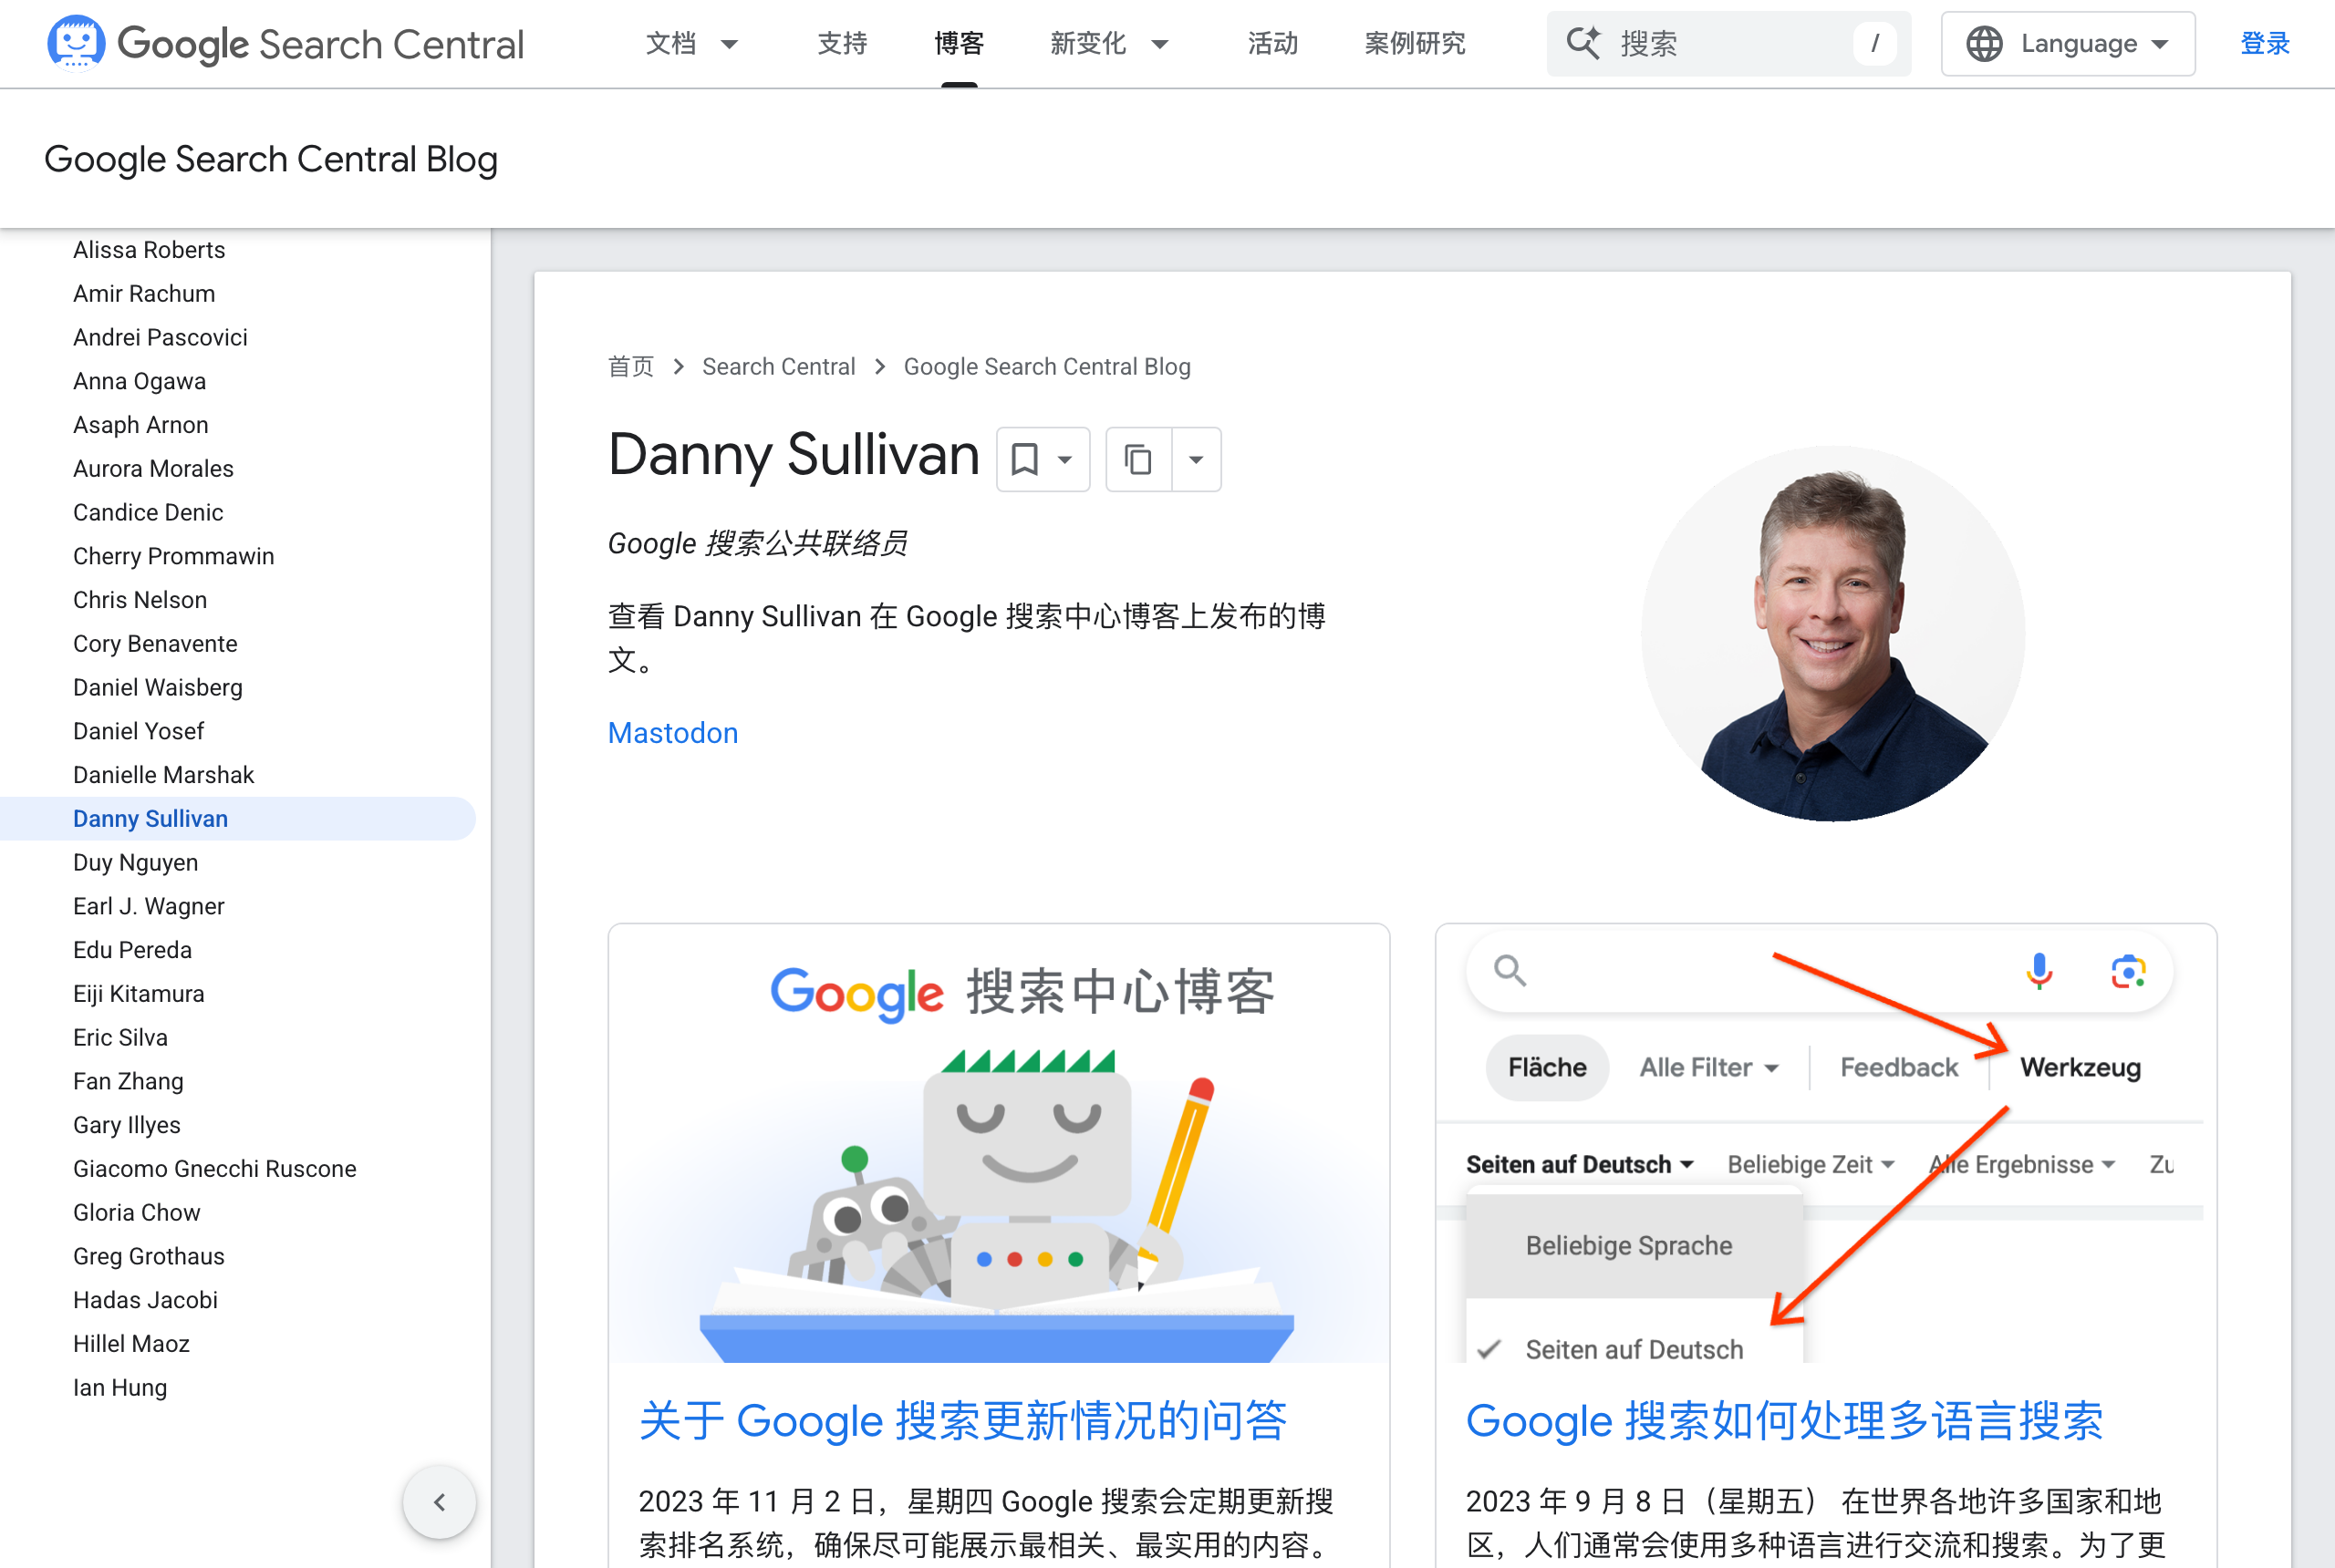2335x1568 pixels.
Task: Select Eiji Kitamura in sidebar
Action: click(x=138, y=994)
